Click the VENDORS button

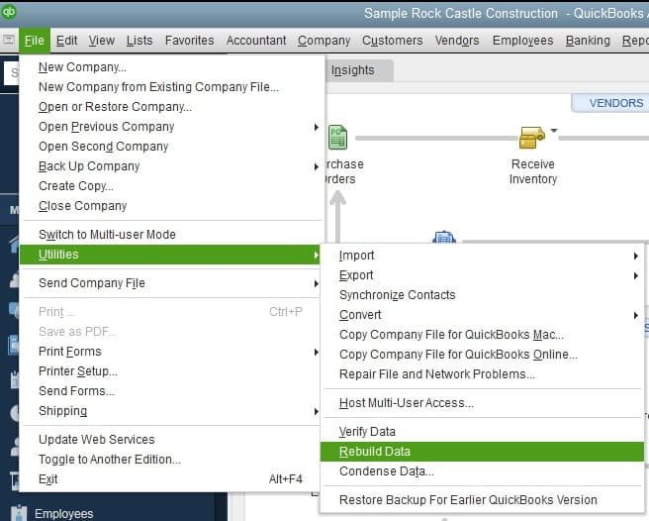tap(615, 103)
